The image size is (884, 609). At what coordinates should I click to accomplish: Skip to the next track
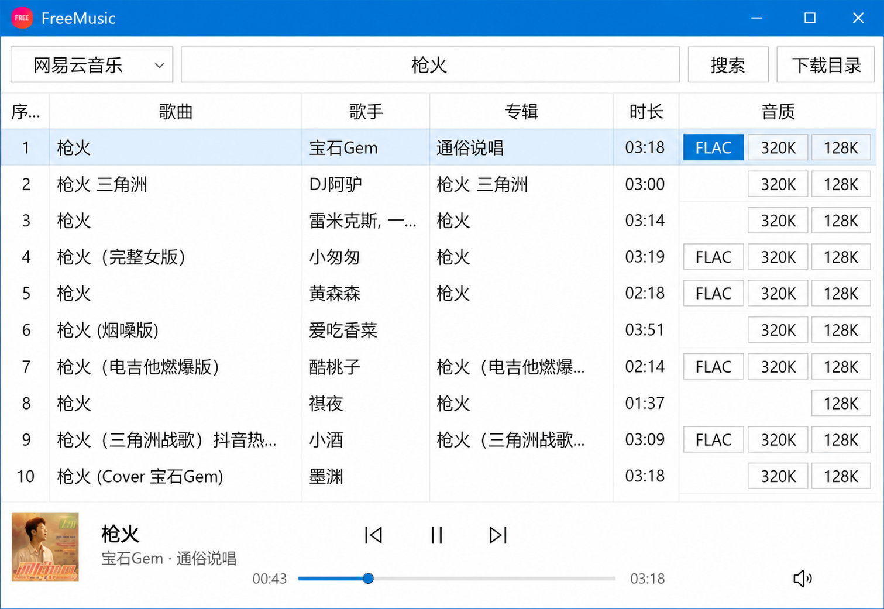498,535
